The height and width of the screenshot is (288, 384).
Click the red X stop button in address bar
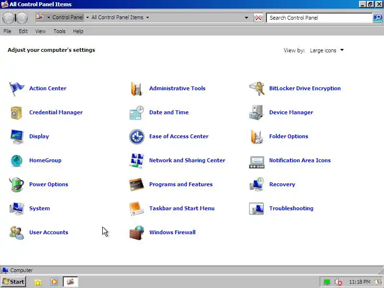258,18
